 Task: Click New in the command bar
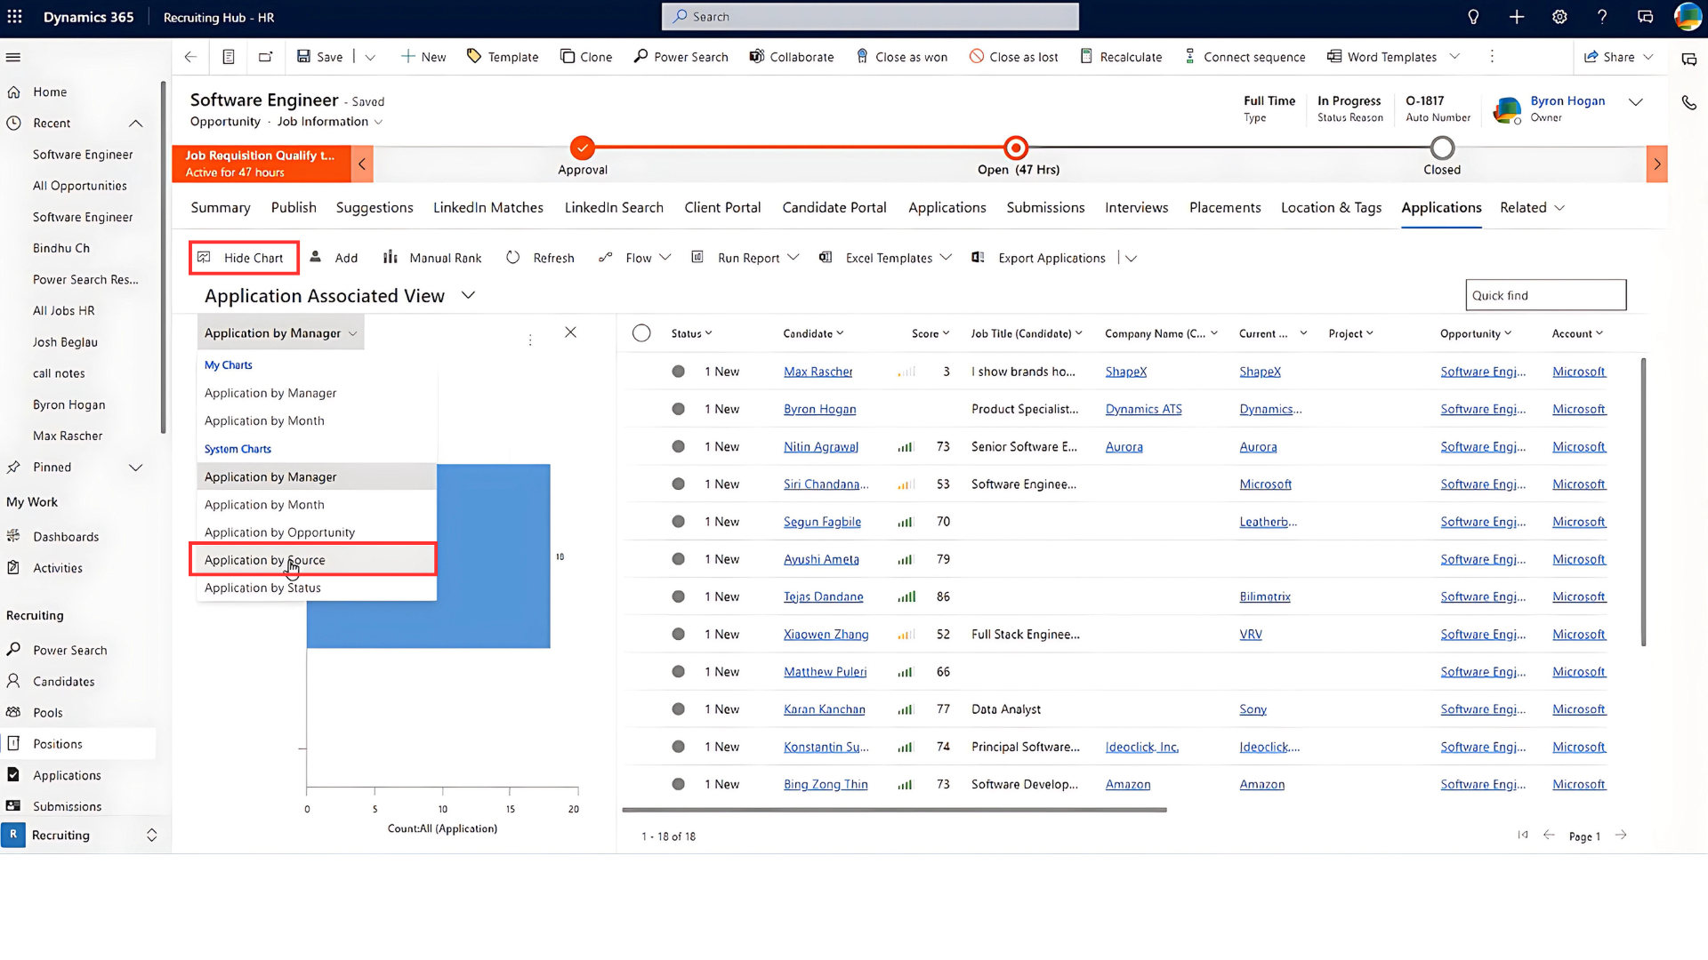pos(423,57)
